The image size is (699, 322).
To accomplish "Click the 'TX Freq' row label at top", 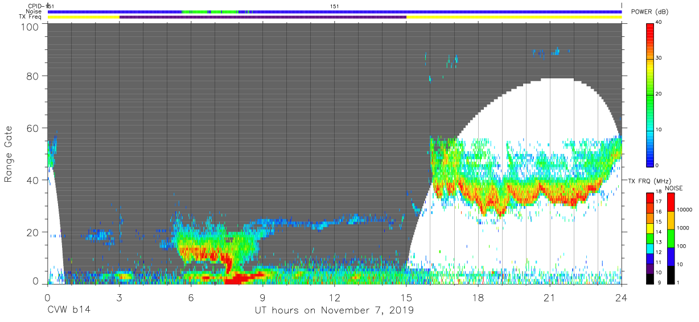I will click(x=31, y=17).
